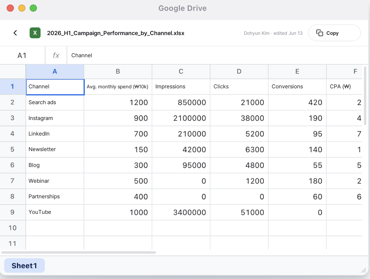Image resolution: width=370 pixels, height=279 pixels.
Task: Select the 'Clicks' header cell
Action: (x=239, y=87)
